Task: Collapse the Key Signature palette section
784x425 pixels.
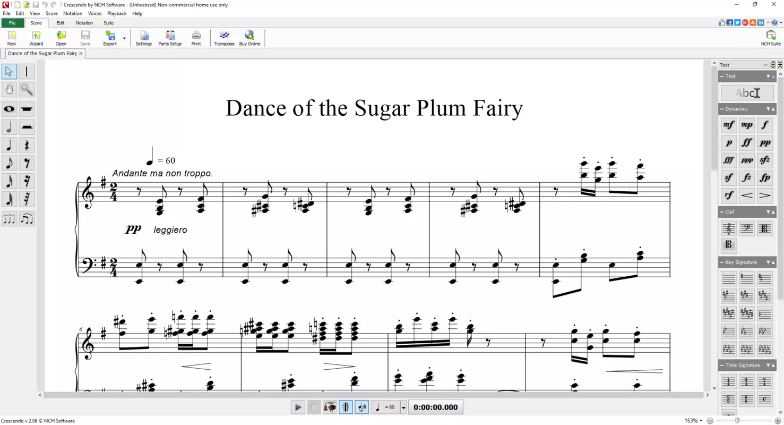Action: click(x=722, y=262)
